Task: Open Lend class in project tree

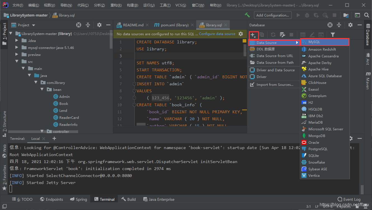Action: click(x=60, y=110)
